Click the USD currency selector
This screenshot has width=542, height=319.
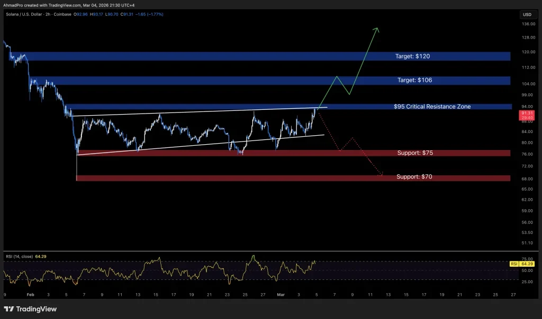[x=527, y=14]
